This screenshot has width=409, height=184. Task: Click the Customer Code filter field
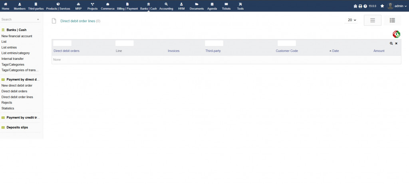(287, 43)
